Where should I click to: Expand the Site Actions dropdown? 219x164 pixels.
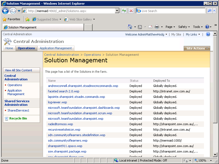click(197, 48)
